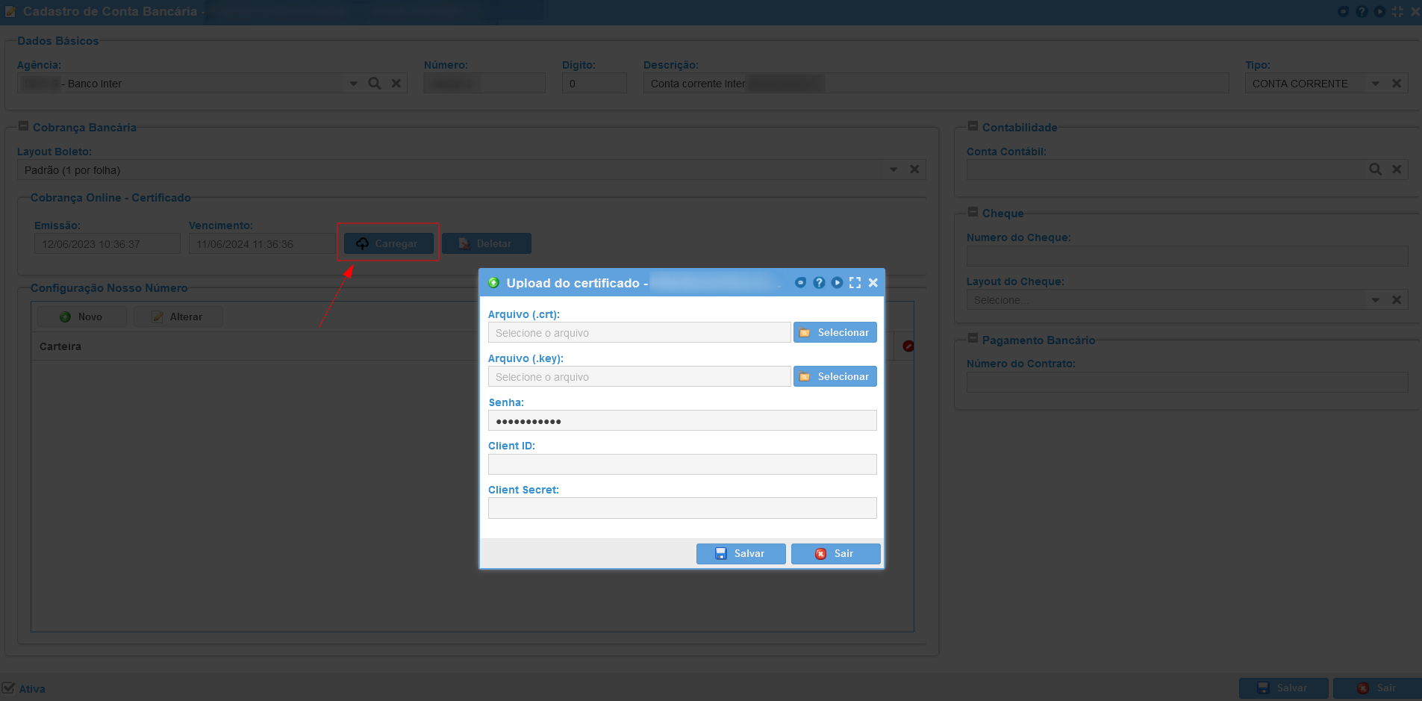Click Salvar at the bottom of main window
This screenshot has width=1422, height=701.
pyautogui.click(x=1283, y=688)
